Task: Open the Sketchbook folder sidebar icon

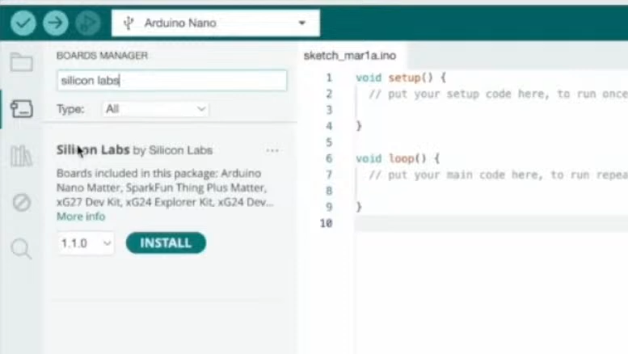Action: [x=21, y=62]
